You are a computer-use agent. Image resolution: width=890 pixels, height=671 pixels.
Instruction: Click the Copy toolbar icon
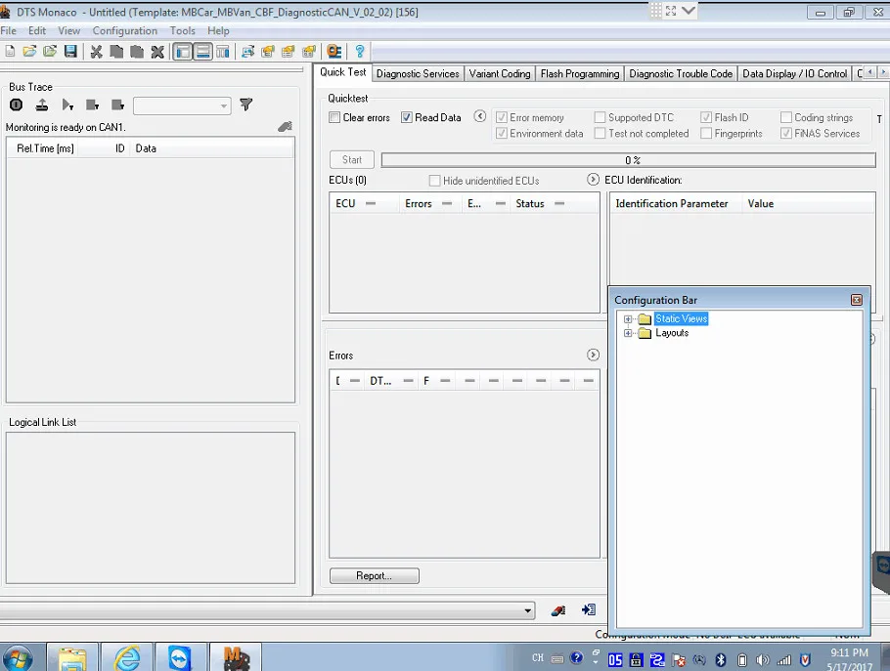(116, 52)
